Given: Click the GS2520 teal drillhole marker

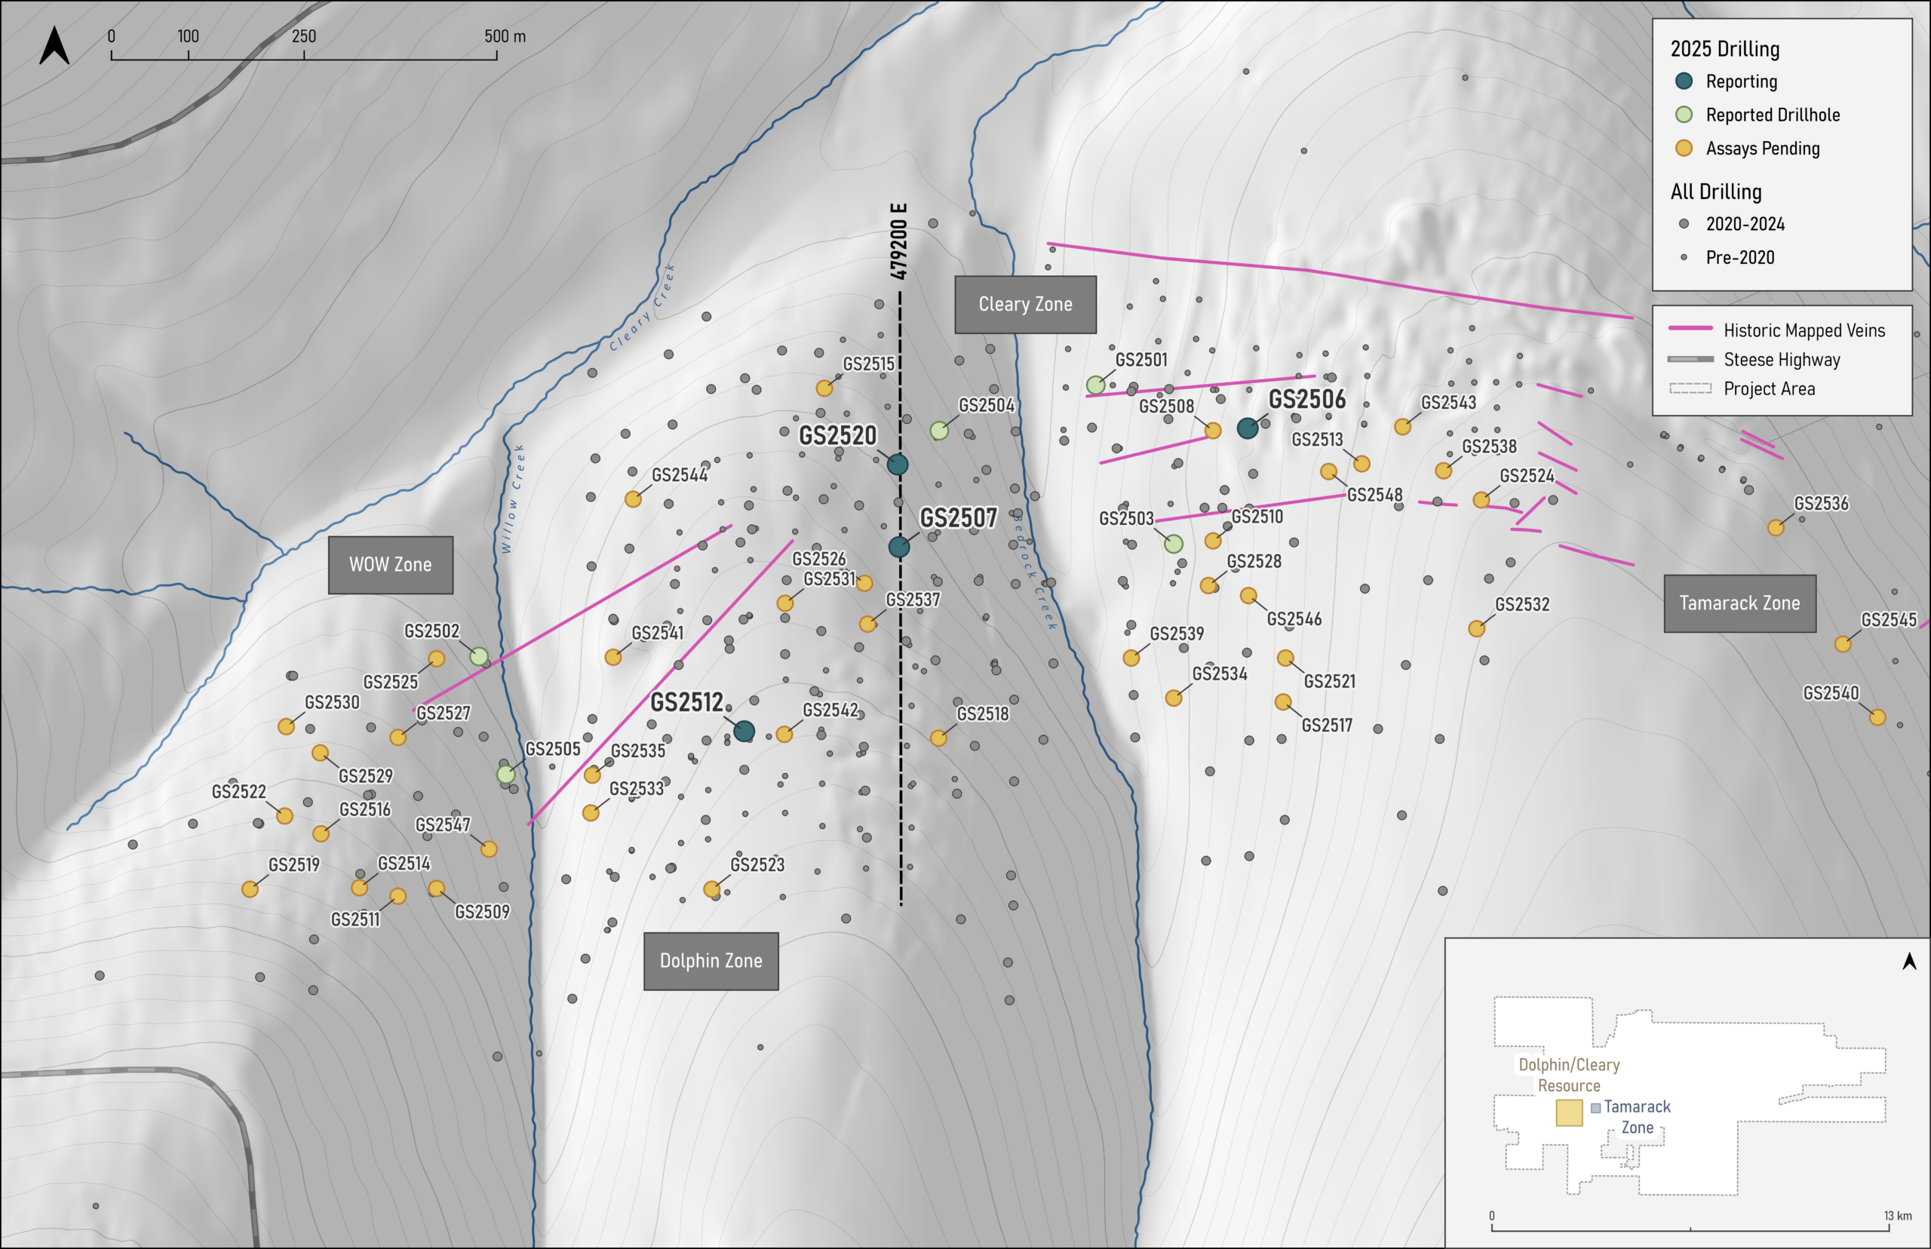Looking at the screenshot, I should [x=897, y=464].
